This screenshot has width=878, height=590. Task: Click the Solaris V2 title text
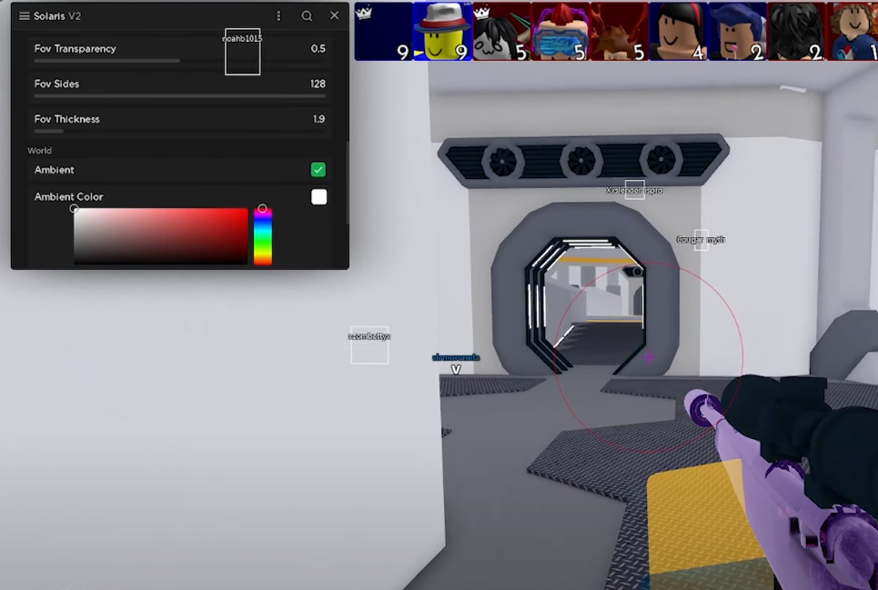[x=57, y=16]
